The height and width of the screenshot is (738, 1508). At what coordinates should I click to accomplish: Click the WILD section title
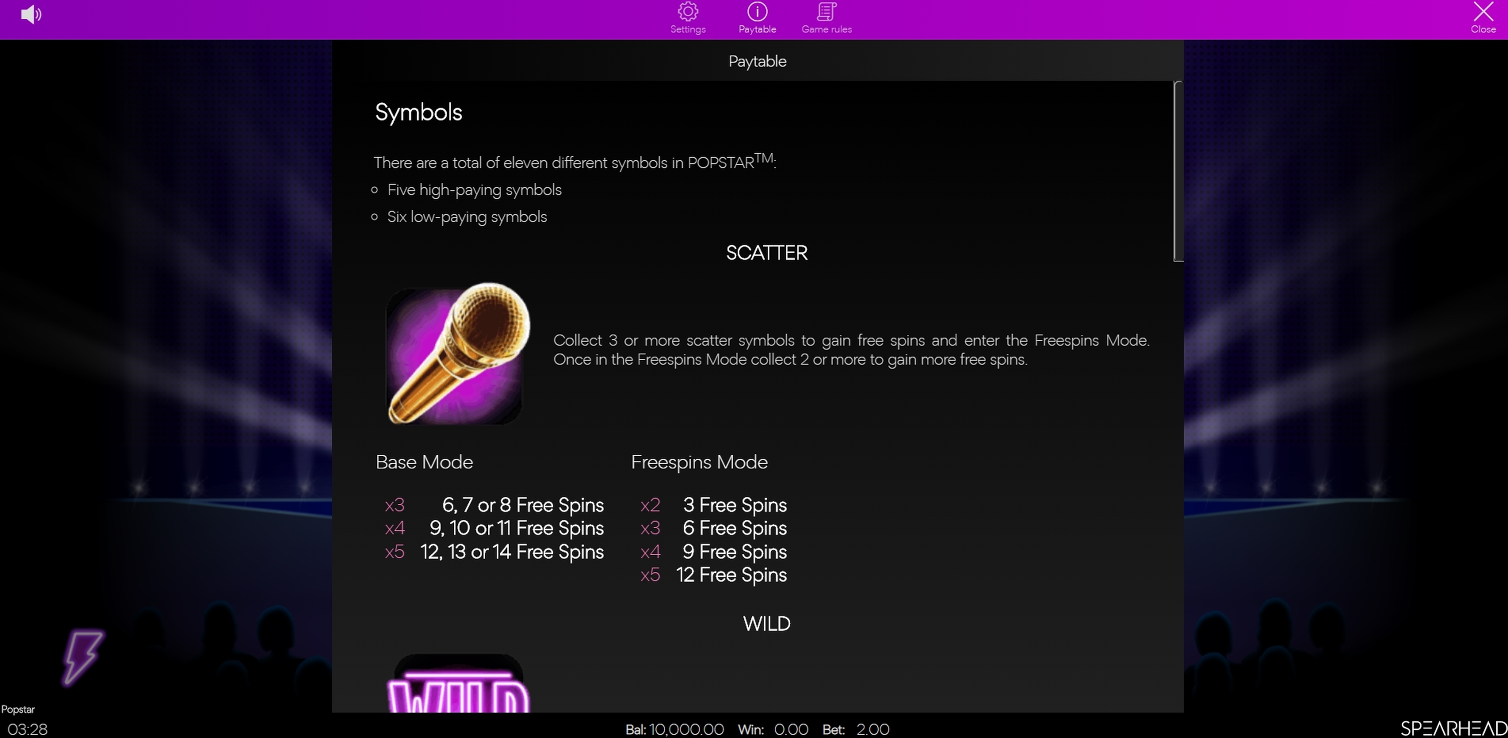tap(766, 624)
